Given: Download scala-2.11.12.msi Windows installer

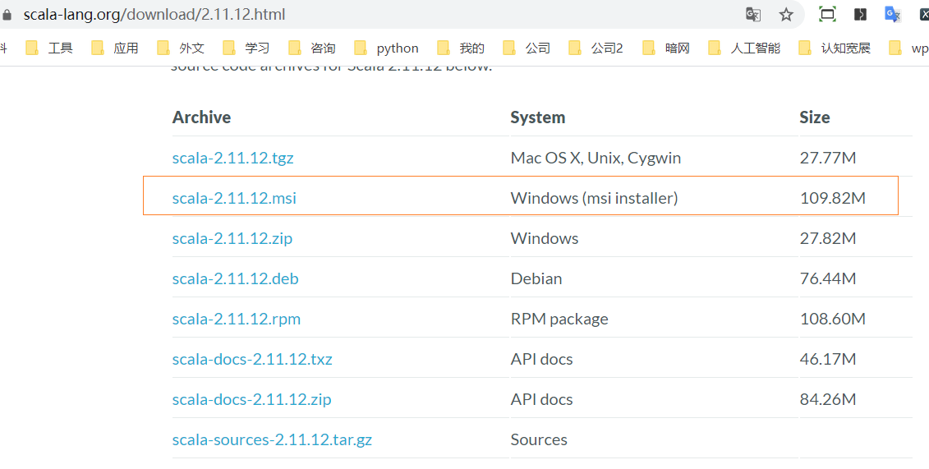Looking at the screenshot, I should [x=234, y=198].
